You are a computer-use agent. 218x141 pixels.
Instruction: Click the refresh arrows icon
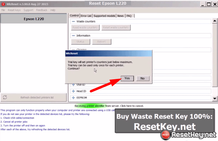5,97
